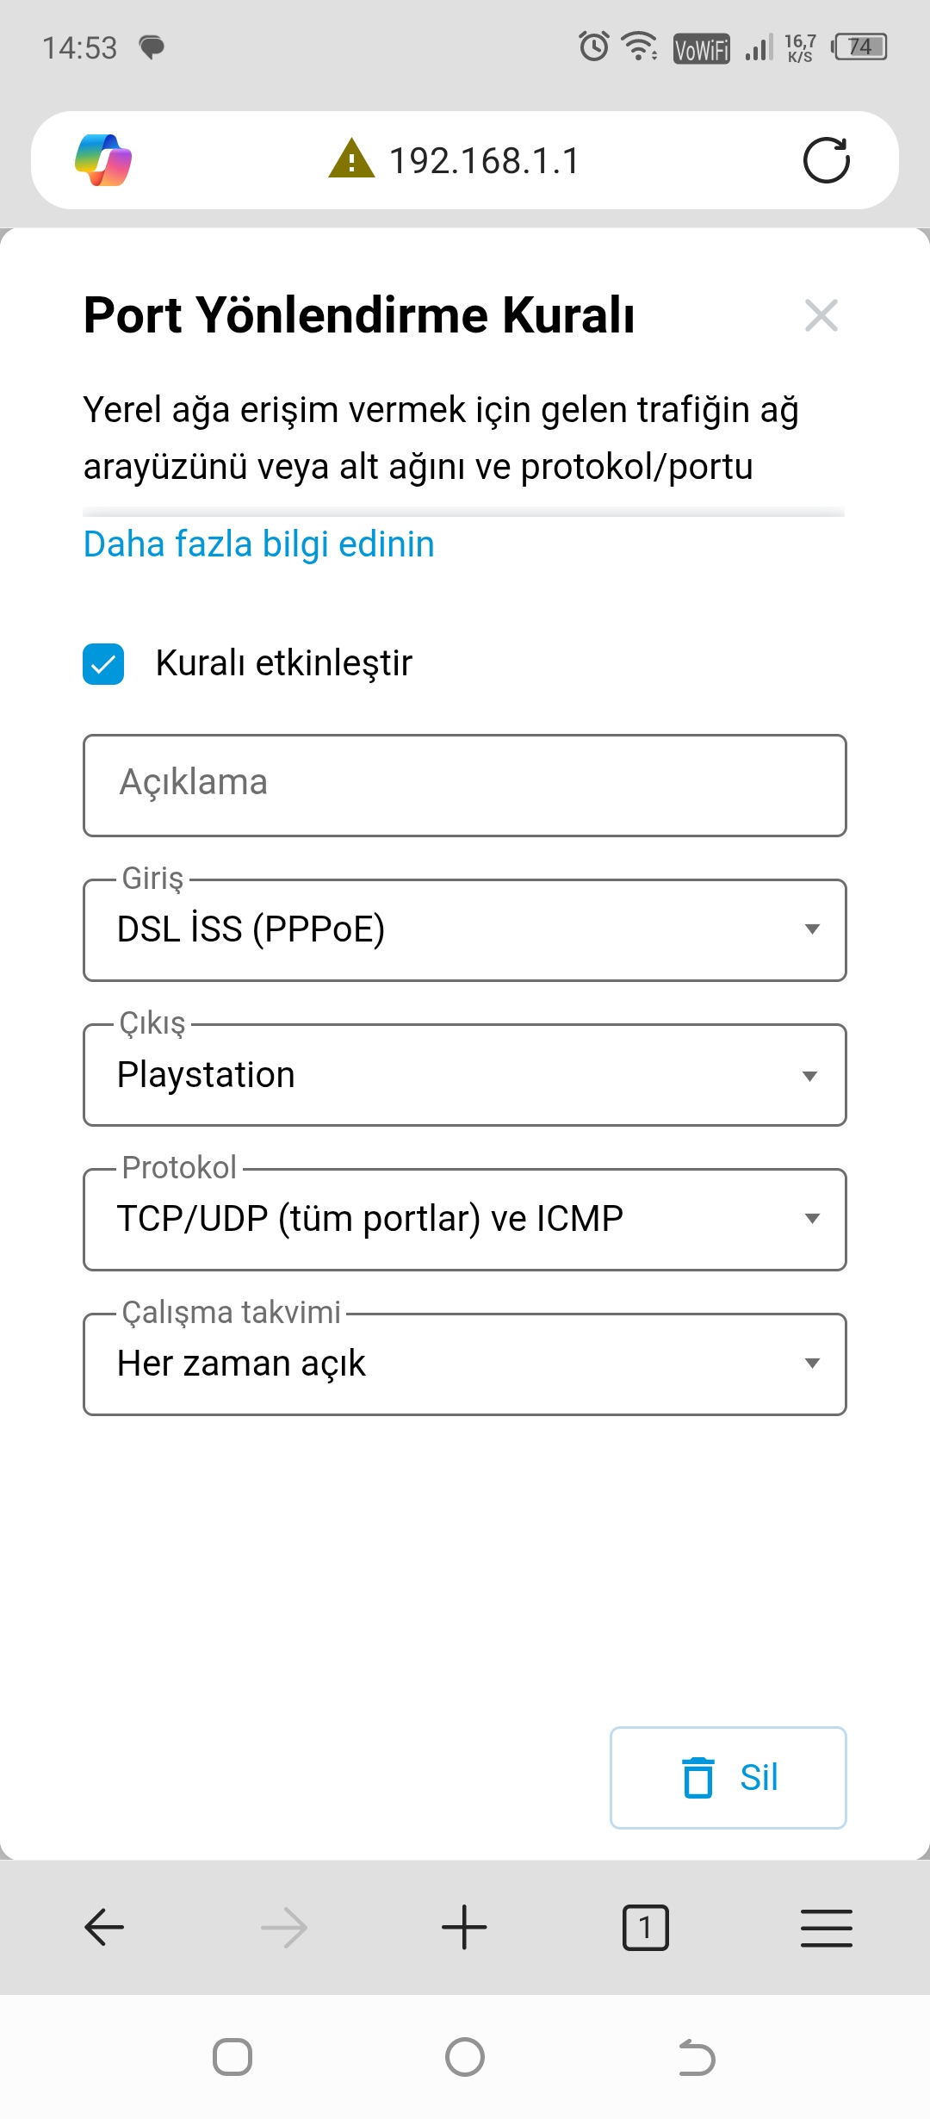Tap the Copilot icon in address bar
The image size is (930, 2119).
pos(103,160)
